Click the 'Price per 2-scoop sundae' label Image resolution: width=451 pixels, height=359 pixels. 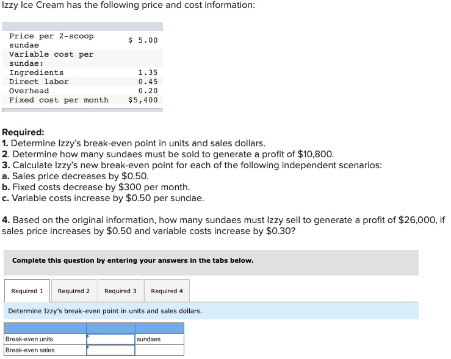click(51, 40)
